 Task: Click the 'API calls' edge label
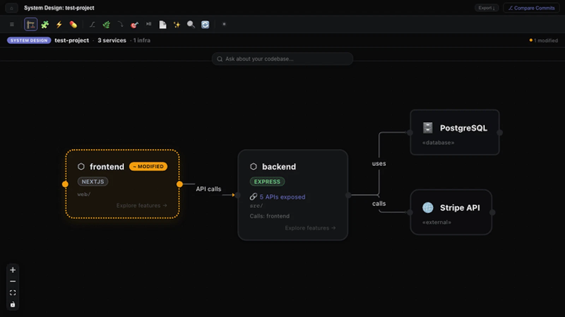coord(209,189)
